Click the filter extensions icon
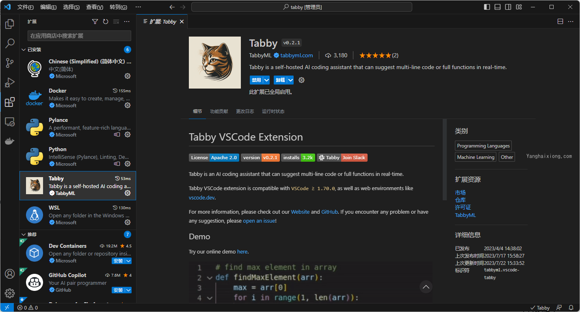Viewport: 580px width, 312px height. tap(95, 22)
